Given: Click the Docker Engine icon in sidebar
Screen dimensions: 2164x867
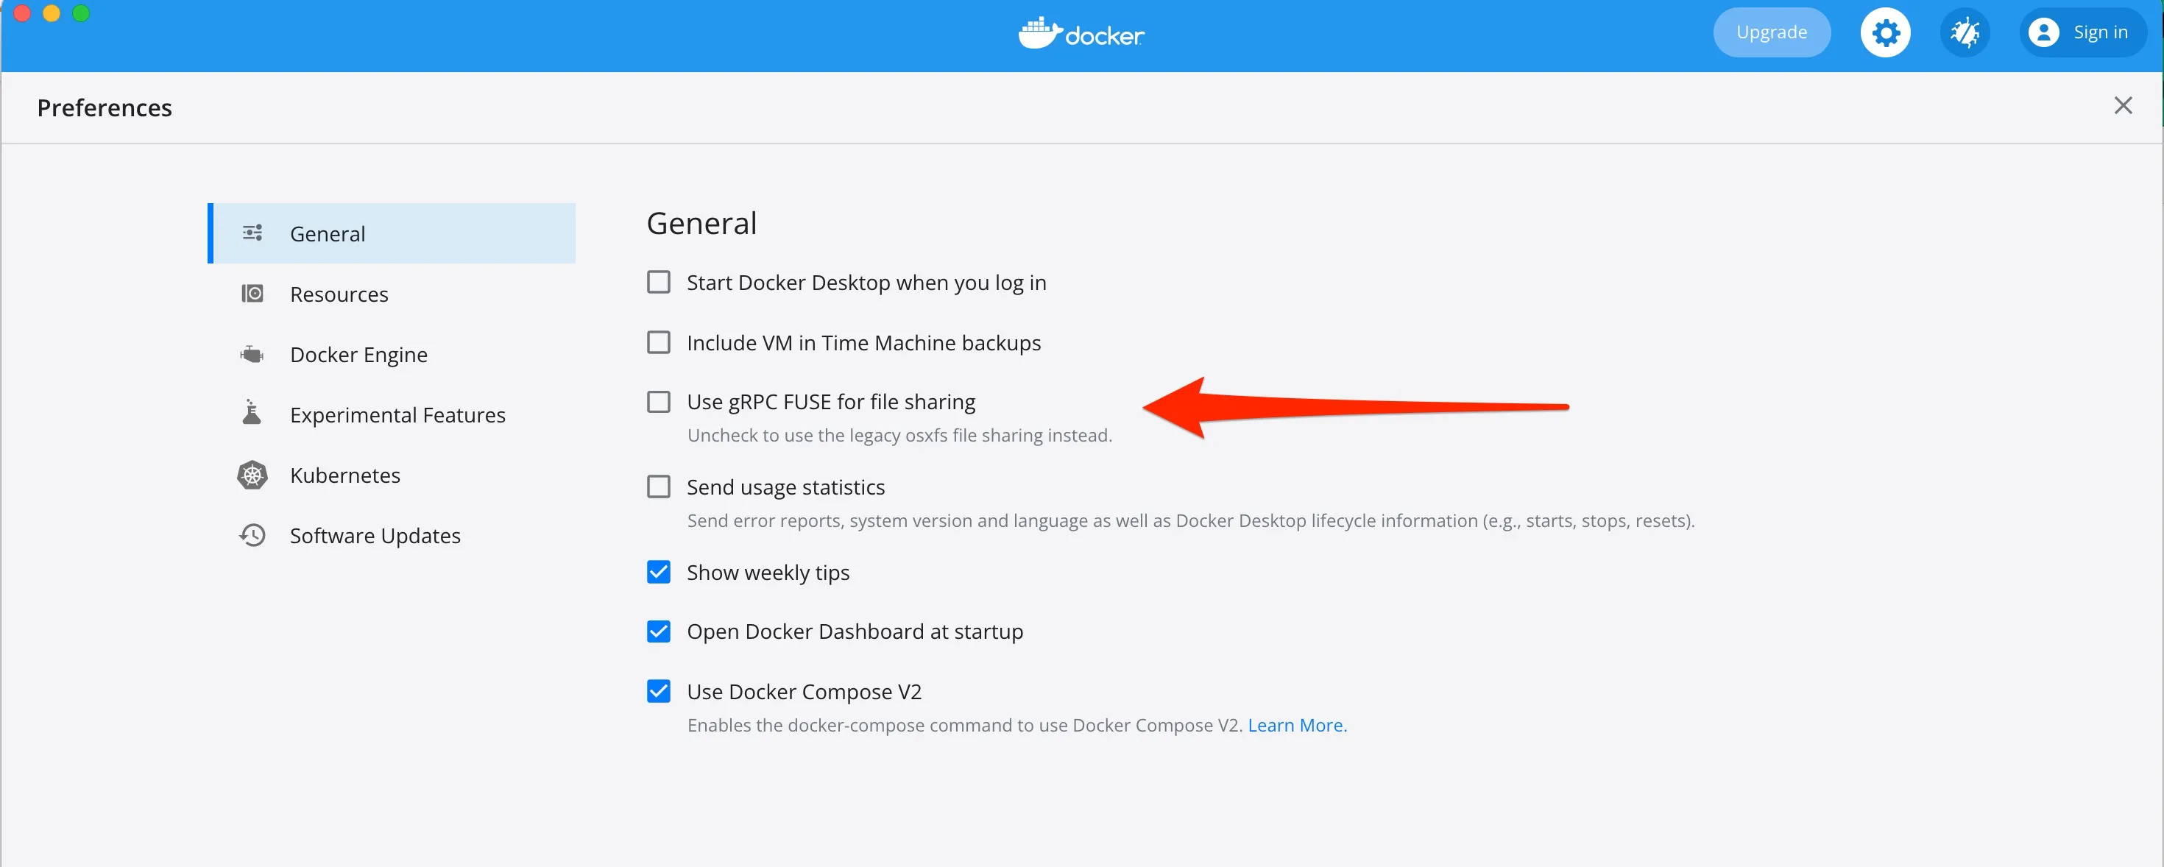Looking at the screenshot, I should point(252,355).
